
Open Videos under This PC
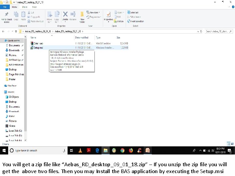pyautogui.click(x=10, y=126)
